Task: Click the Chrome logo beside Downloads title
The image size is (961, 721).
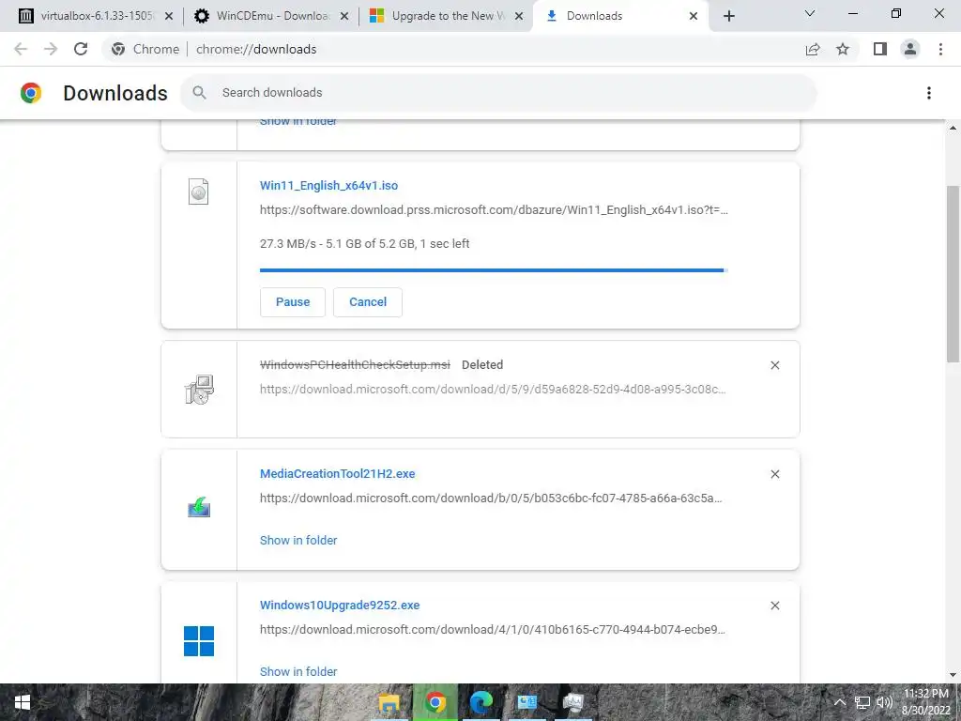Action: tap(31, 93)
